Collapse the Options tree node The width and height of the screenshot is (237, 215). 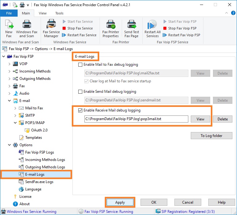pyautogui.click(x=9, y=145)
